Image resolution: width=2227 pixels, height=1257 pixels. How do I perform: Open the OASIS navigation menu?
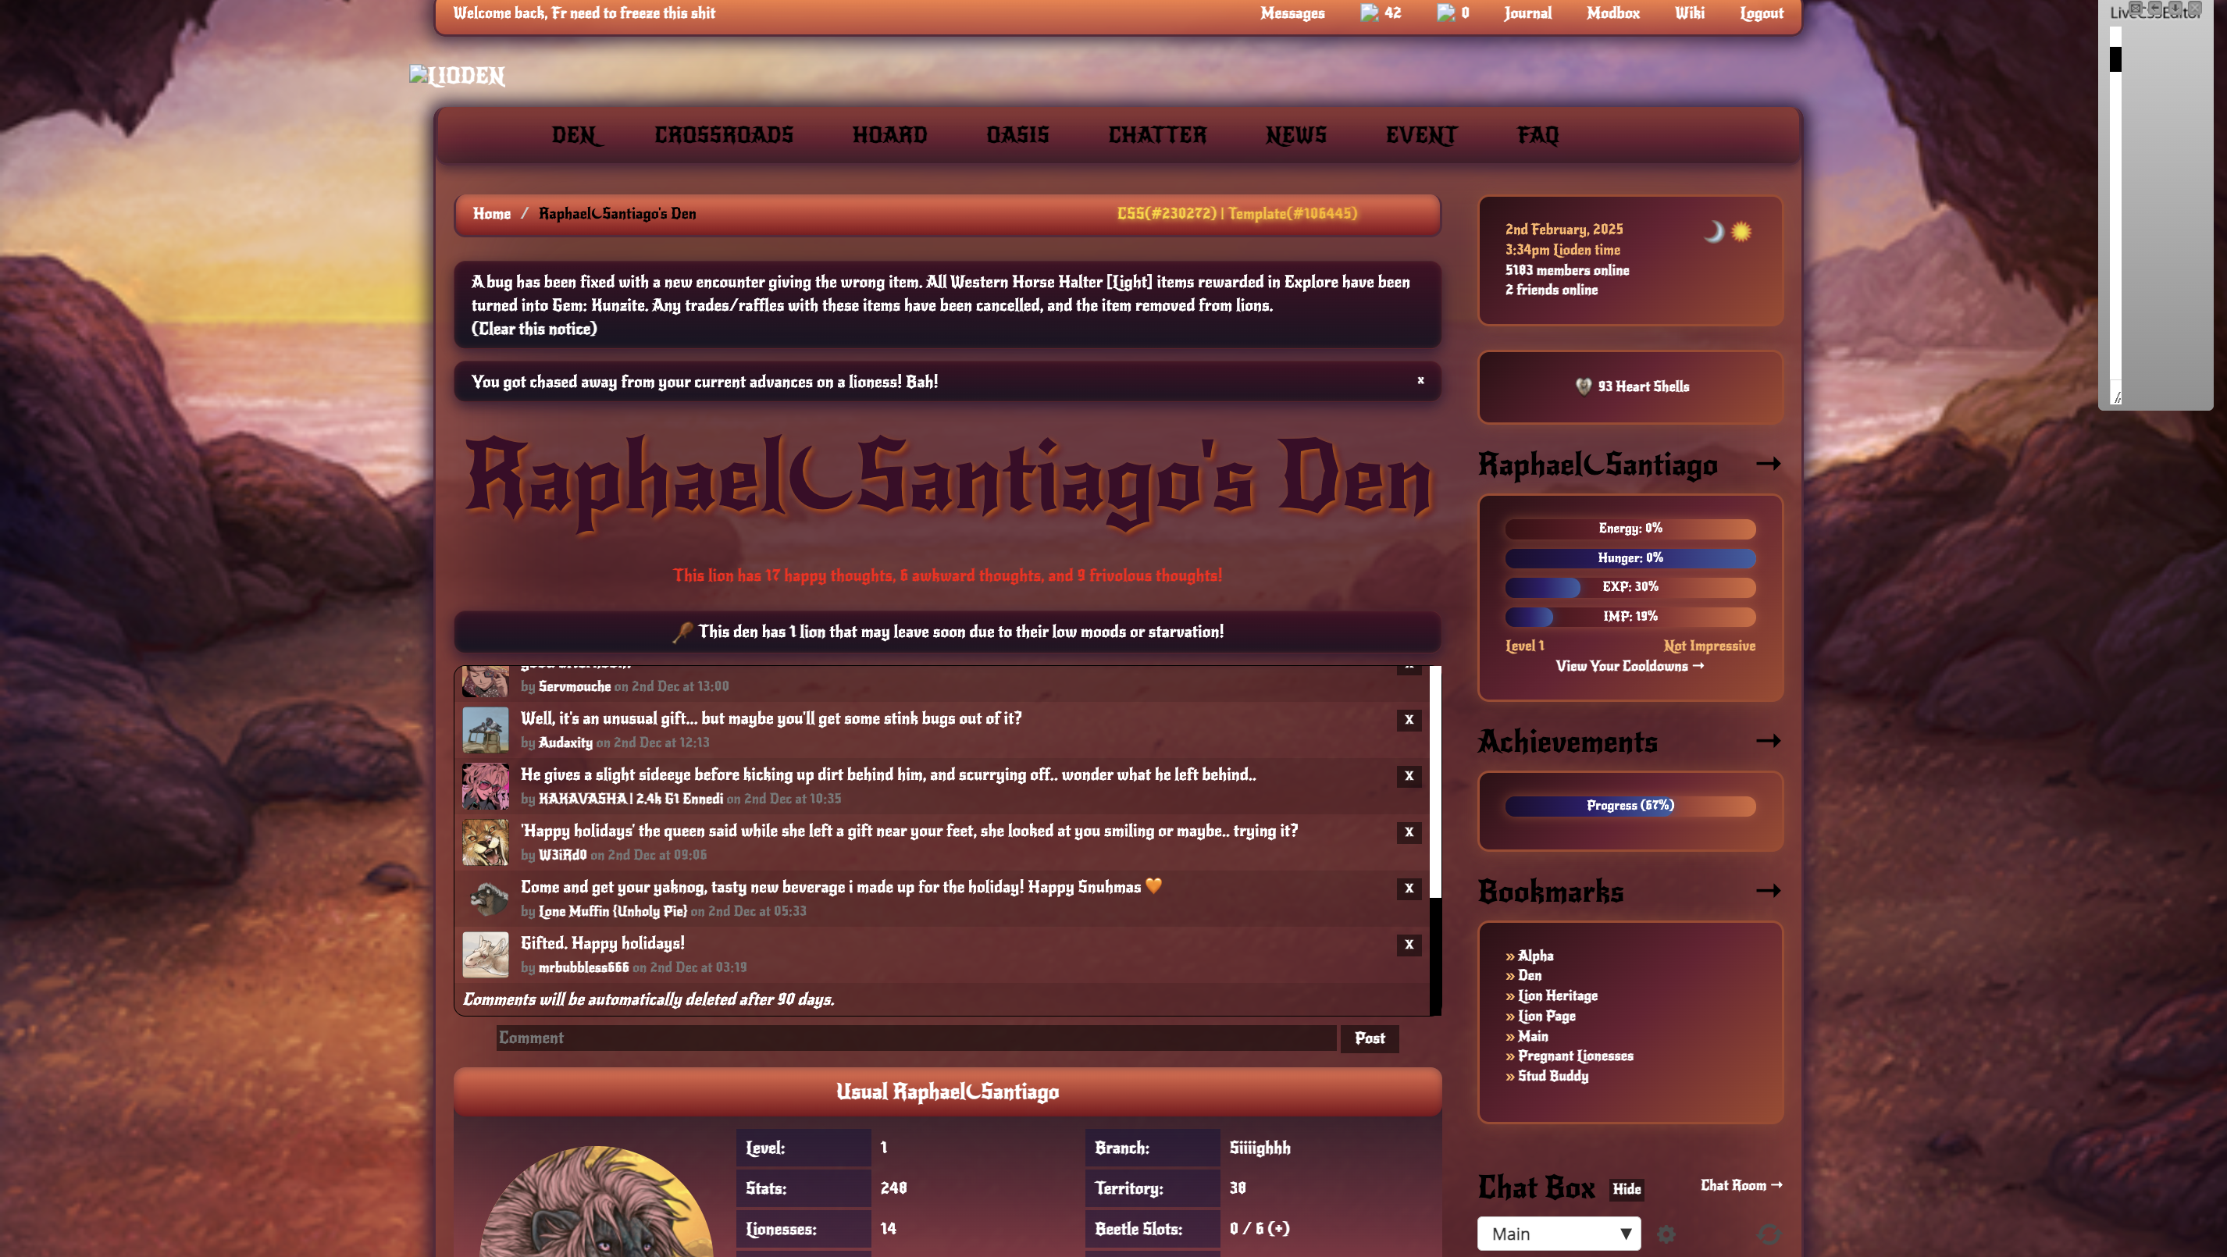[x=1017, y=136]
